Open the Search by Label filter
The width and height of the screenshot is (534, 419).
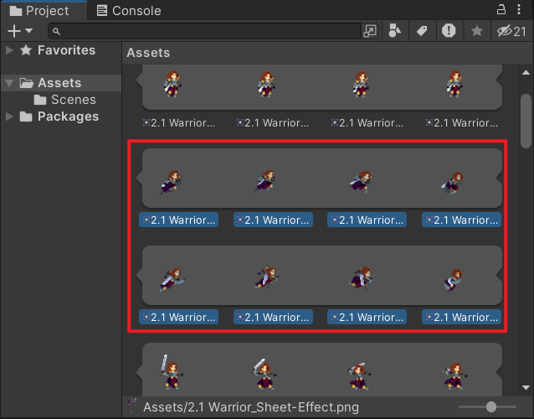(x=422, y=31)
